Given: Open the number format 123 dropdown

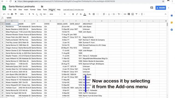Looking at the screenshot, I should click(45, 14).
